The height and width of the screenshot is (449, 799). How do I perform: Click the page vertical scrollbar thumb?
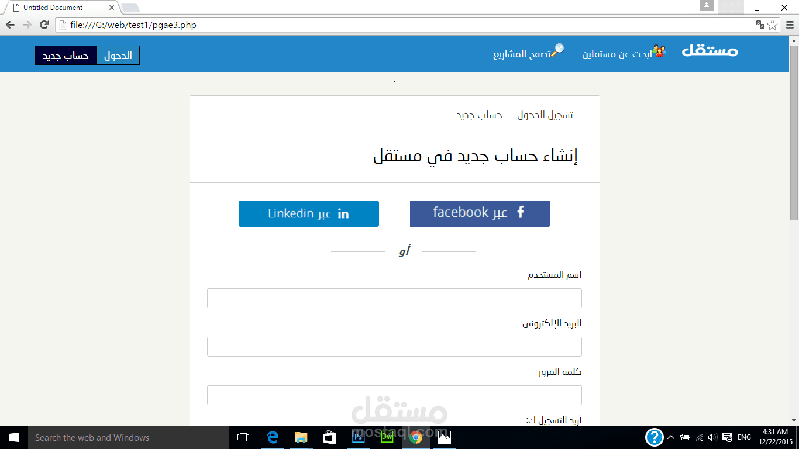(x=794, y=132)
